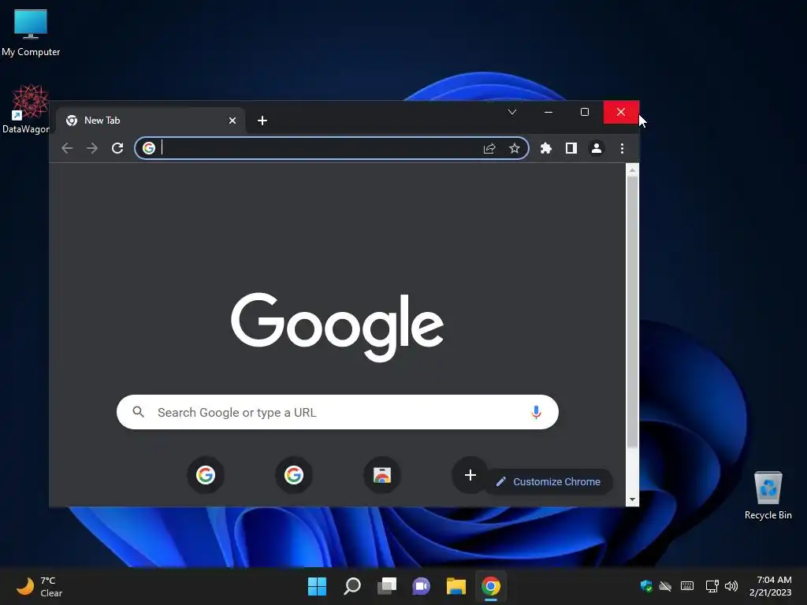The width and height of the screenshot is (807, 605).
Task: Click the Google icon in the address bar
Action: tap(149, 148)
